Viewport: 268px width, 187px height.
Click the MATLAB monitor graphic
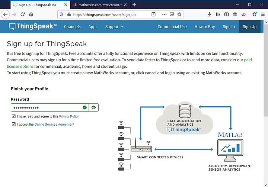point(230,150)
